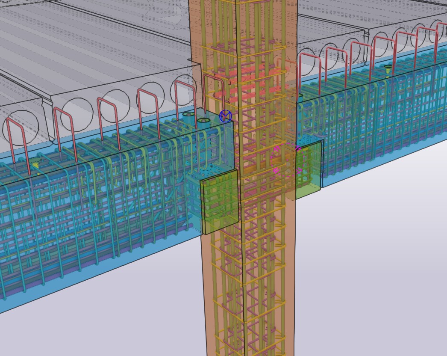The width and height of the screenshot is (447, 356).
Task: Select the green corbel left of column
Action: pos(220,201)
